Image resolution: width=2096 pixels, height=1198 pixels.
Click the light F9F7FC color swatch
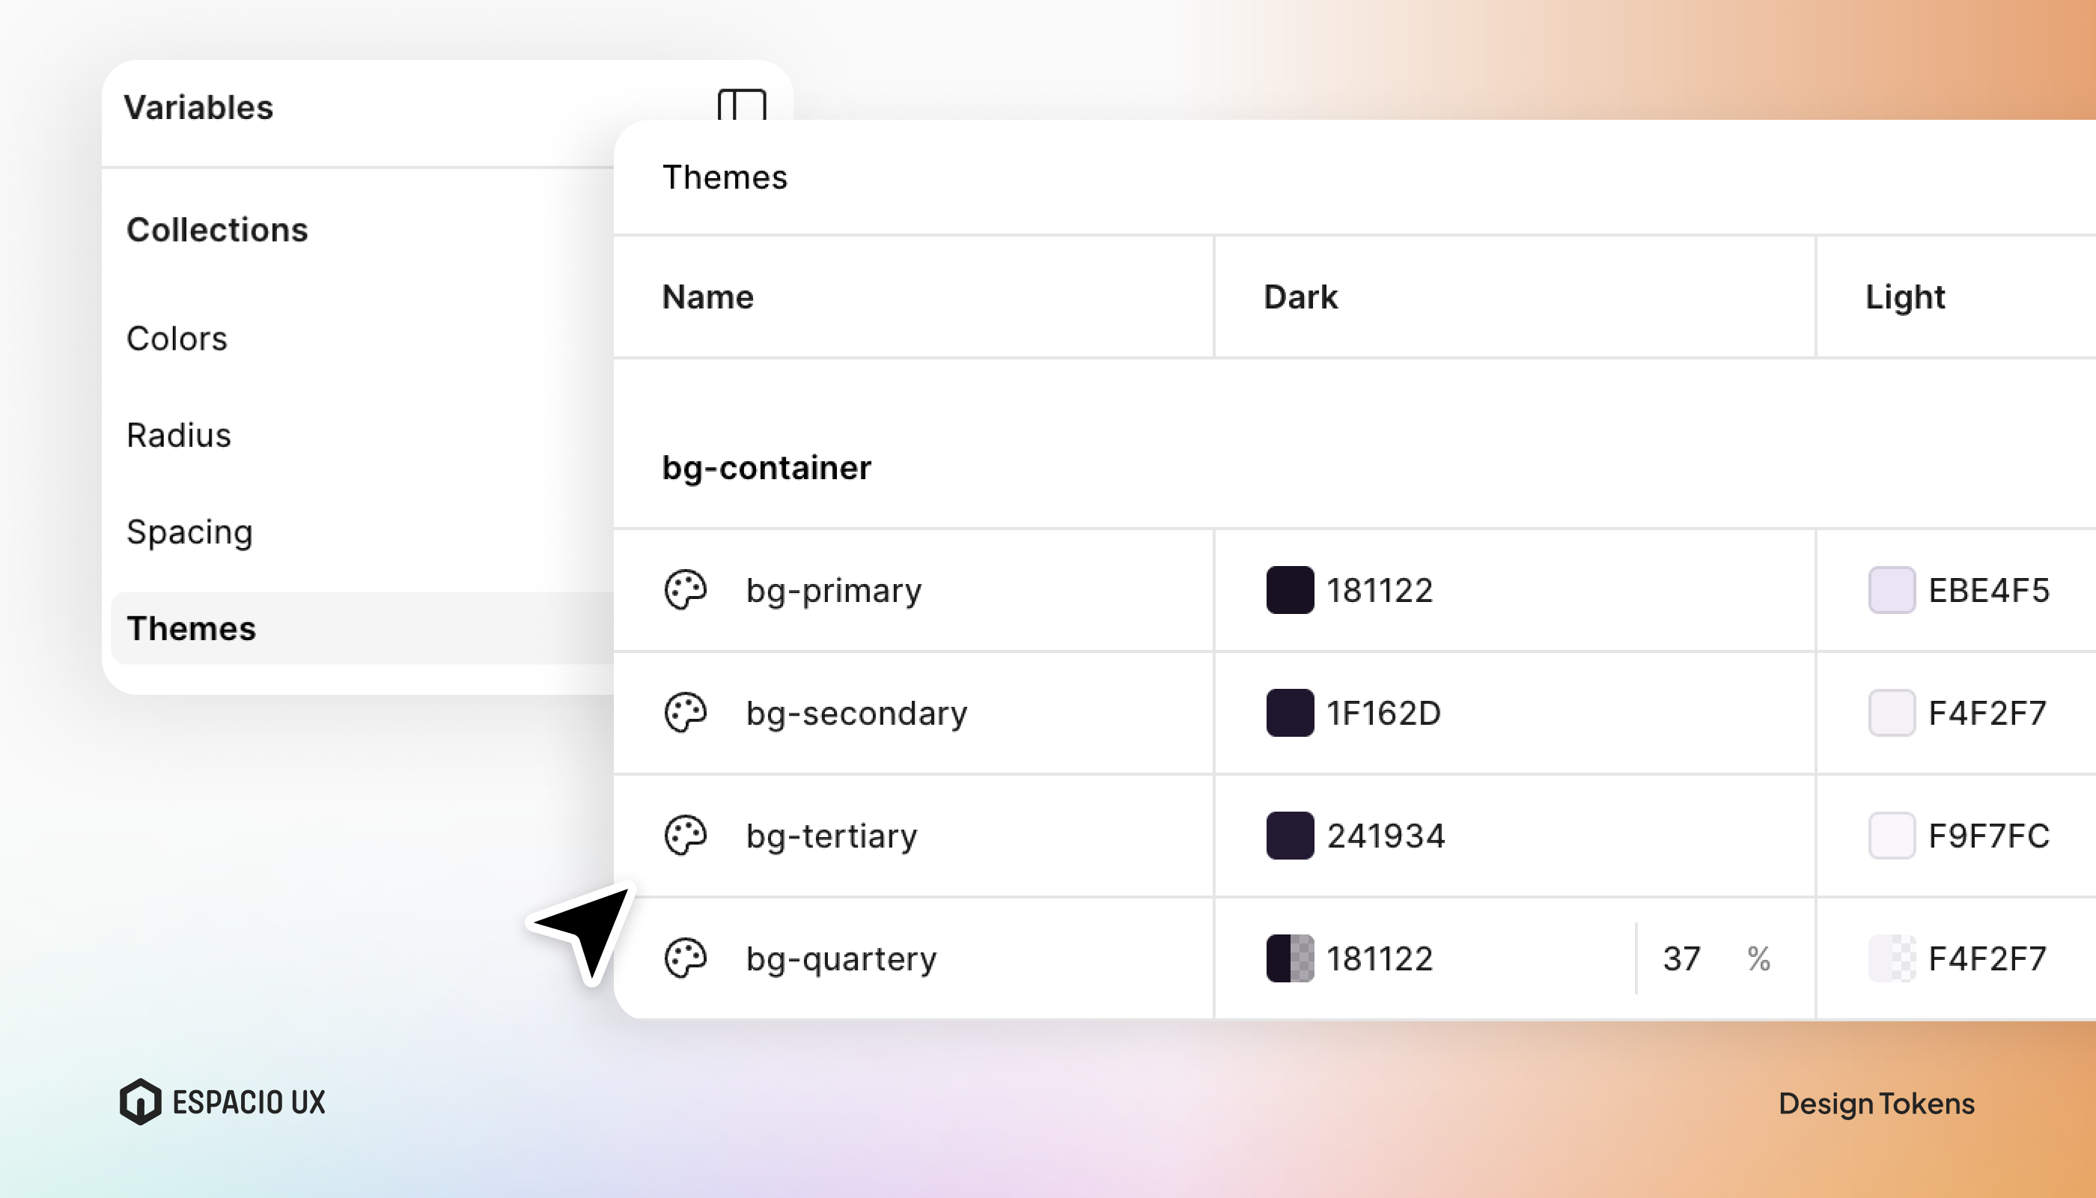1891,835
